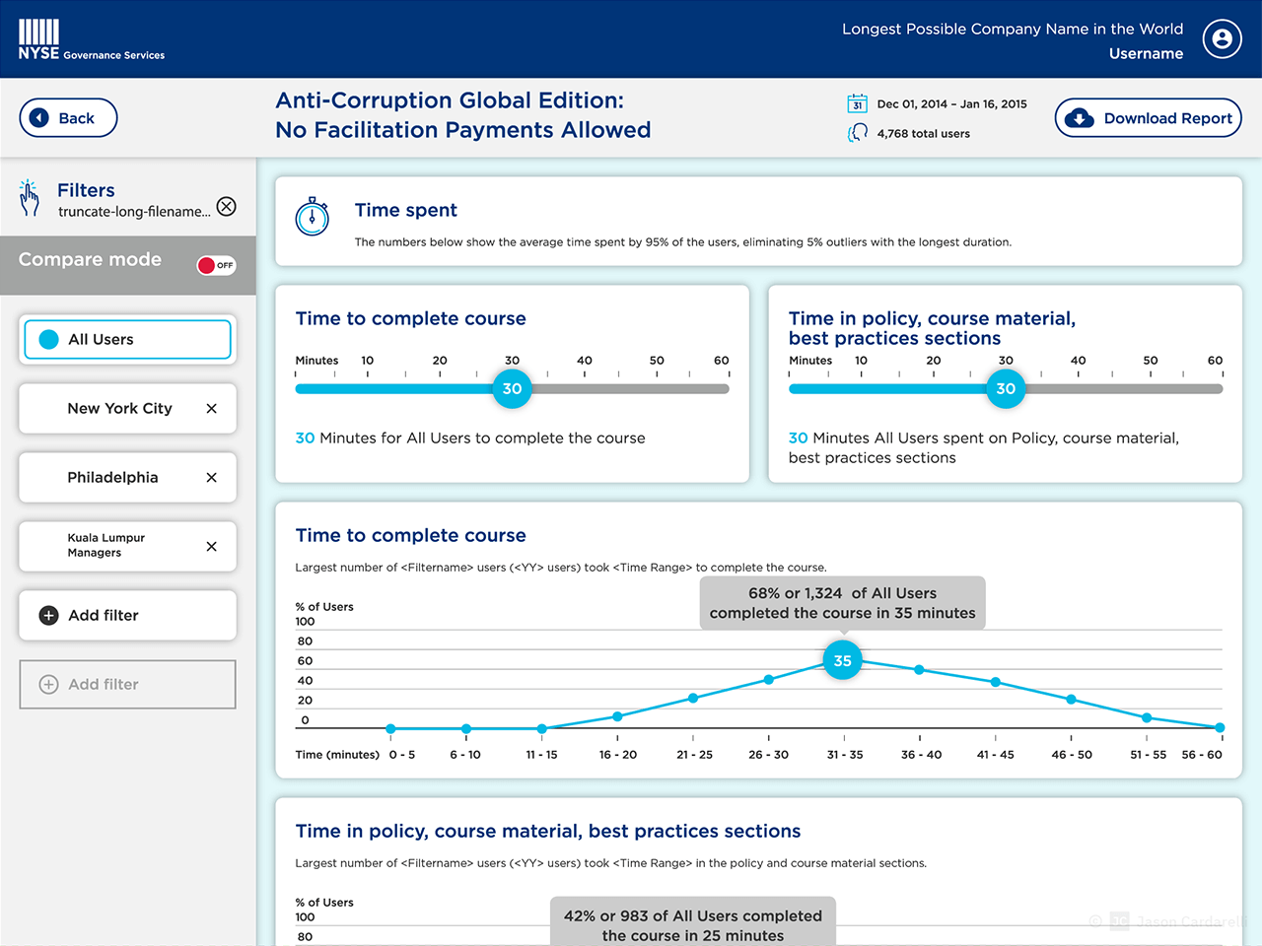This screenshot has width=1262, height=946.
Task: Click the stopwatch Time spent icon
Action: 313,216
